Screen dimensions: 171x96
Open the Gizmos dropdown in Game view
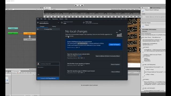click(x=137, y=9)
